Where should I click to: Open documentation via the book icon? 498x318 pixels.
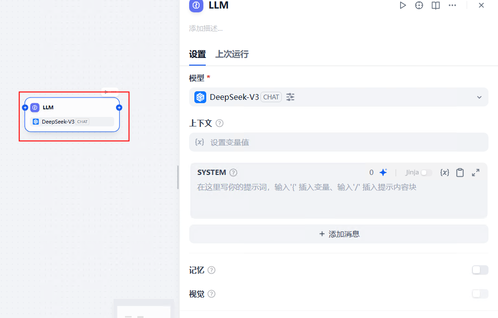click(435, 5)
